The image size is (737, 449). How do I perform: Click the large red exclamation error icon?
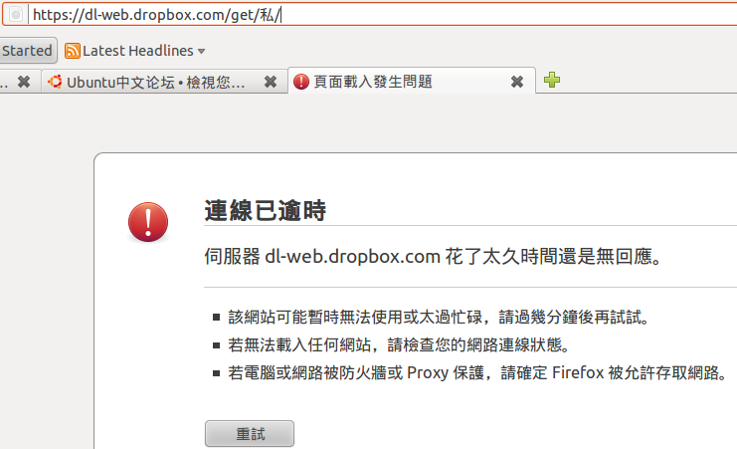148,222
